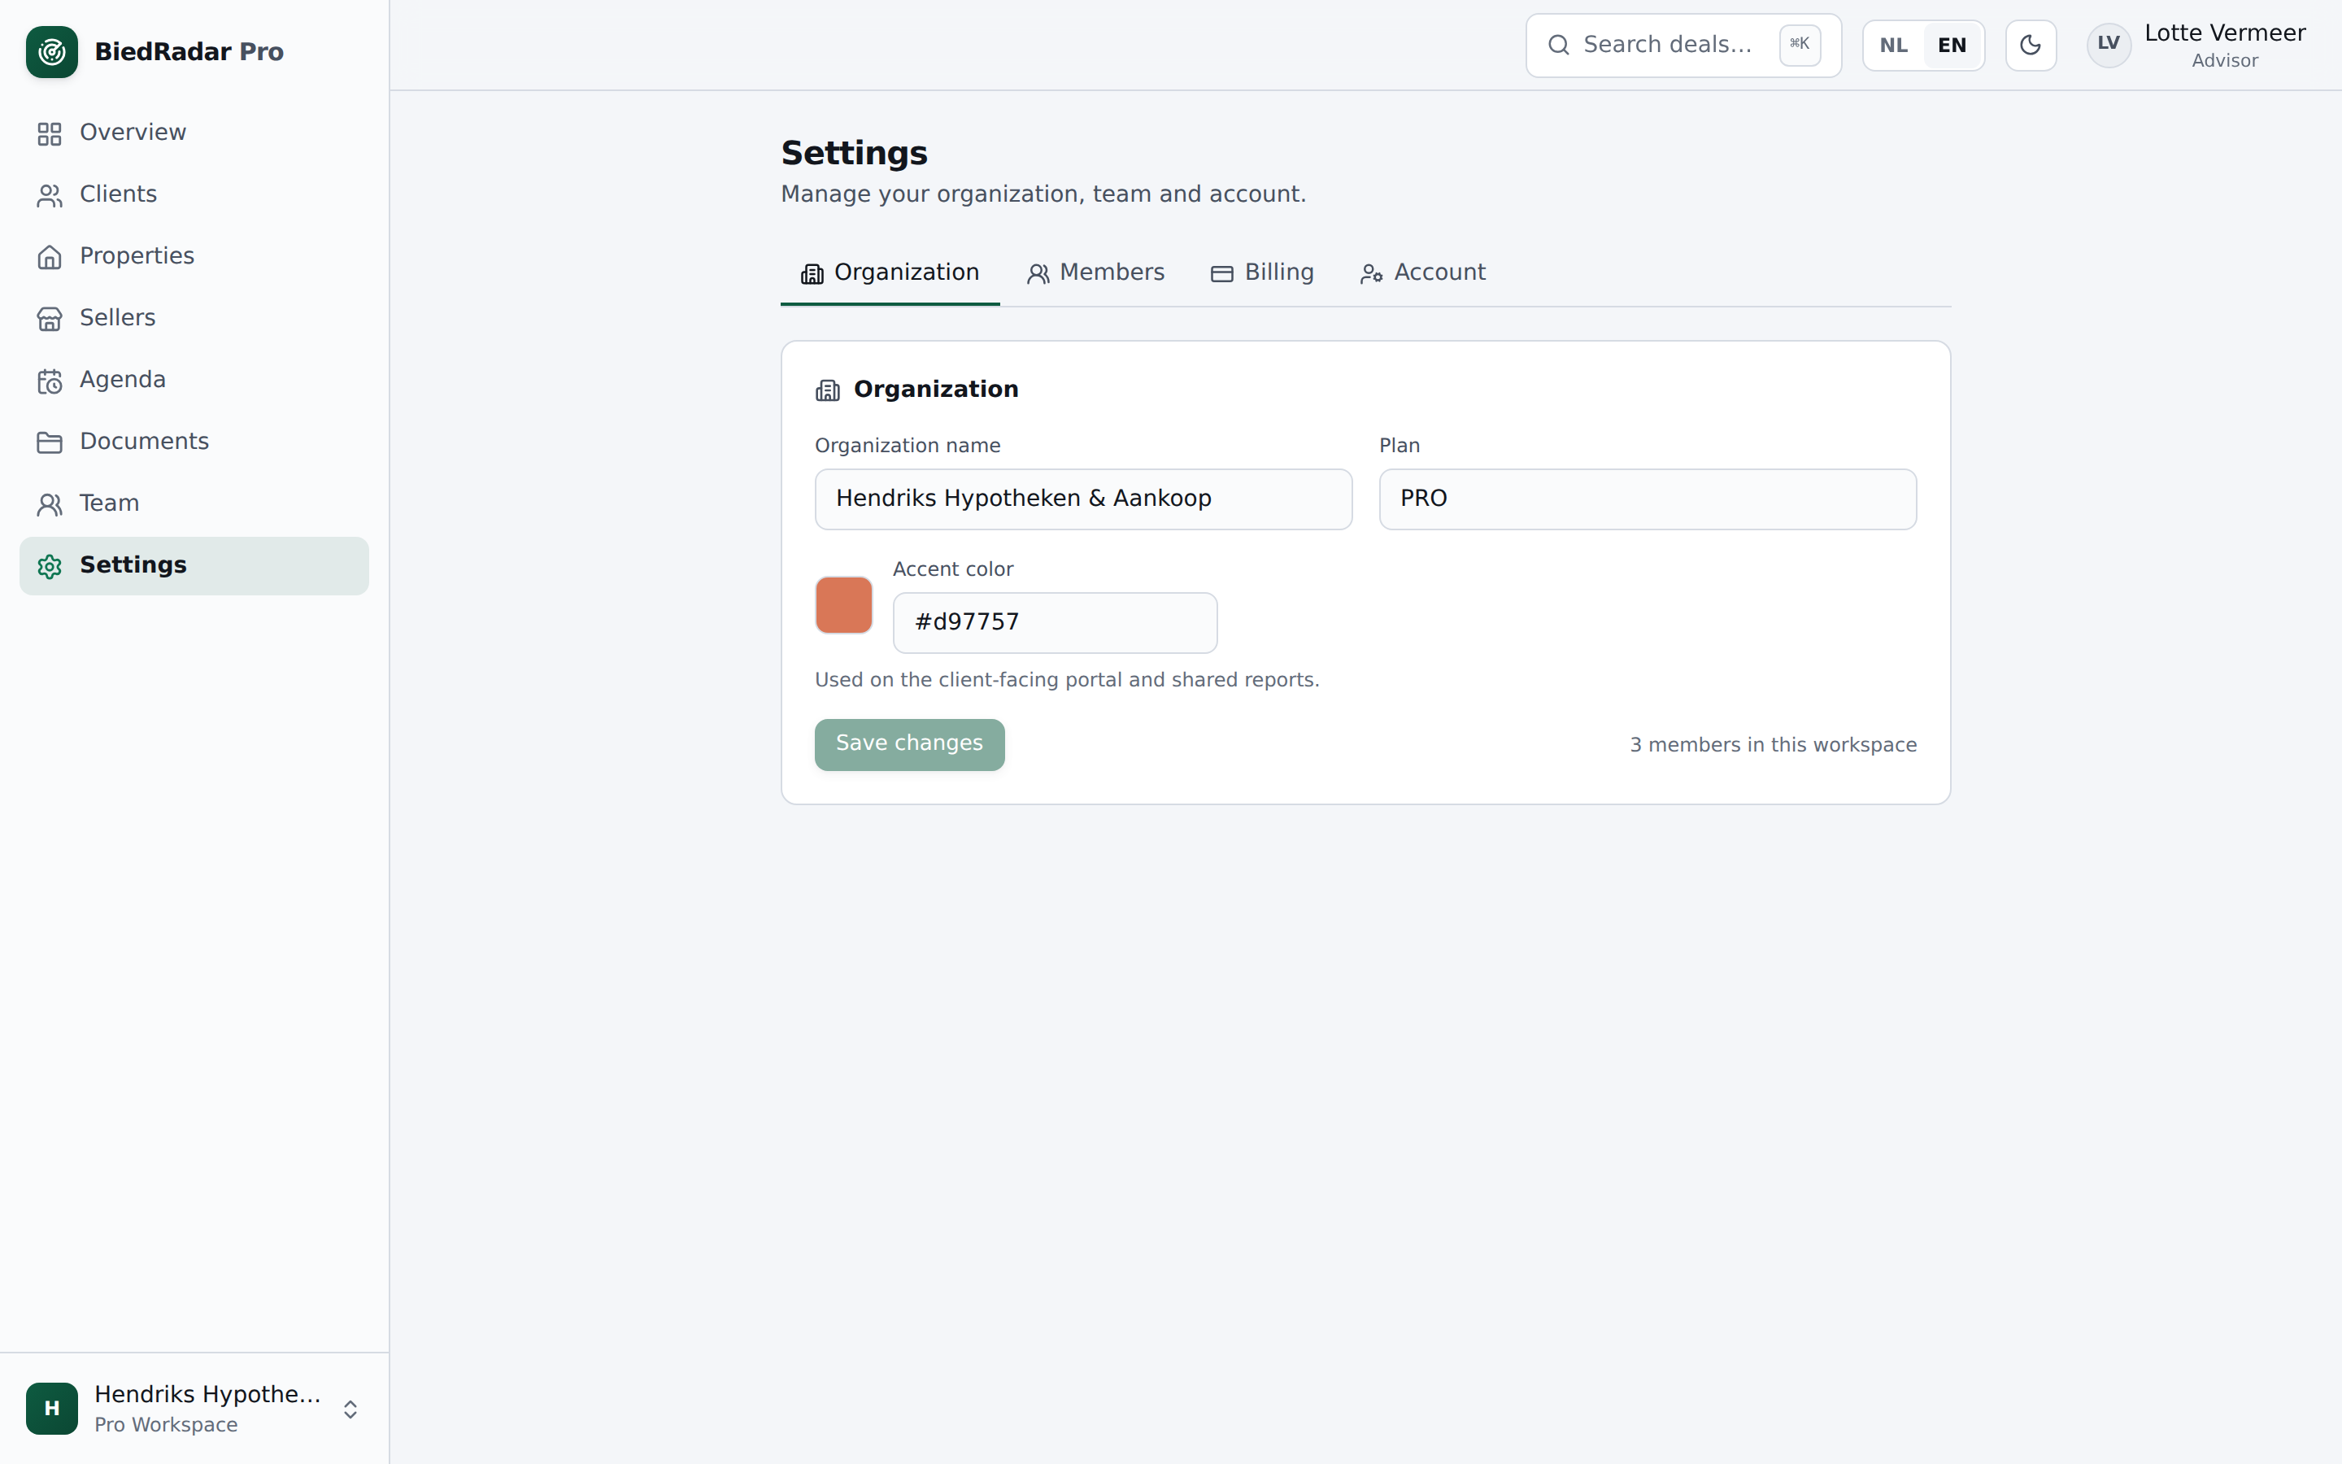Click the ⌘K shortcut badge
This screenshot has height=1464, width=2342.
coord(1799,45)
